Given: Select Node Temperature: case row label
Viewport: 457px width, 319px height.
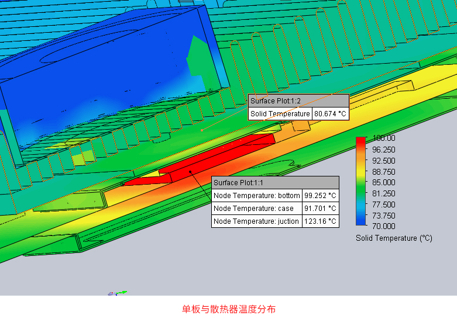Looking at the screenshot, I should click(256, 209).
